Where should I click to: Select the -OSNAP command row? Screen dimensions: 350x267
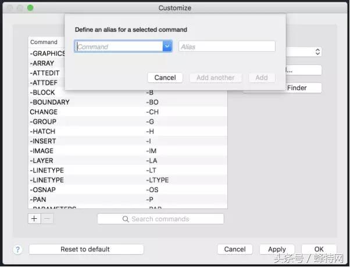128,190
